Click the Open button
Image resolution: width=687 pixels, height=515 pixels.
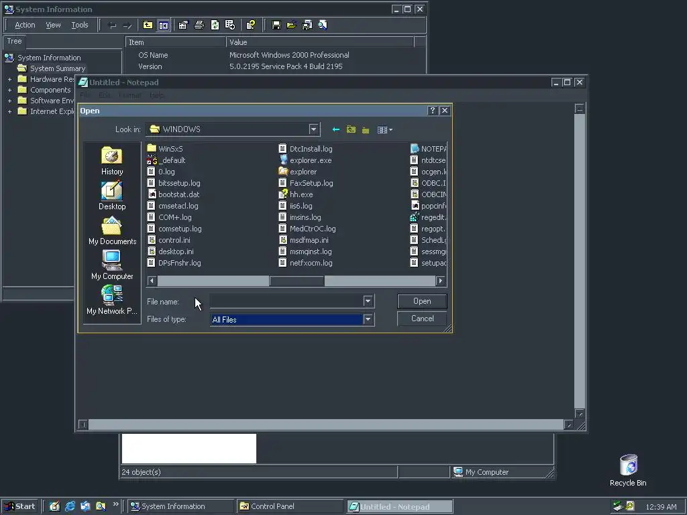[x=422, y=301]
